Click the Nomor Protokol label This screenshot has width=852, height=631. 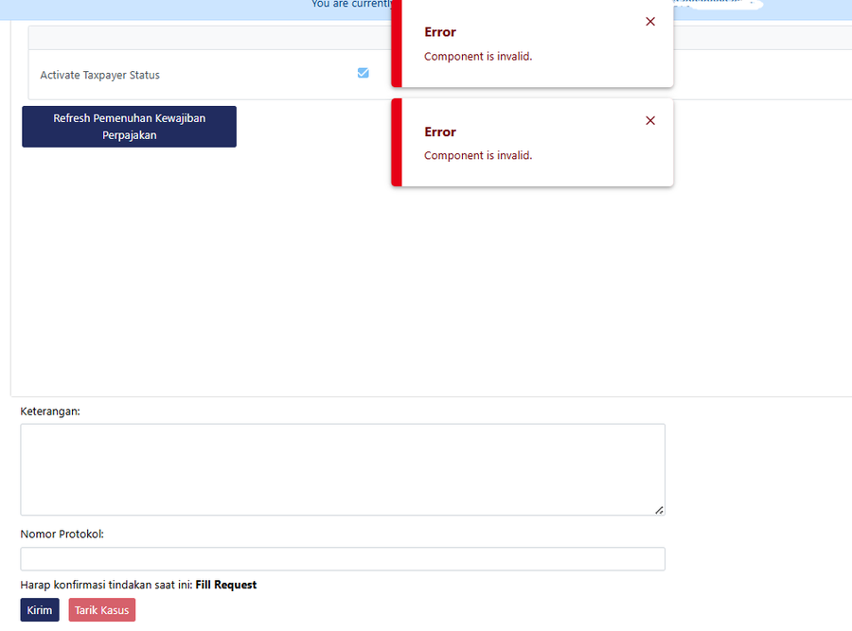coord(62,534)
